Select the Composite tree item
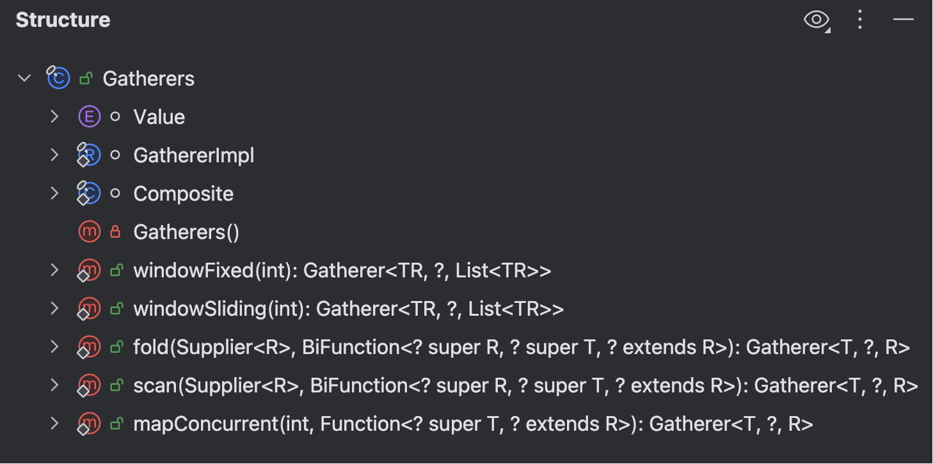This screenshot has width=933, height=464. pyautogui.click(x=183, y=194)
